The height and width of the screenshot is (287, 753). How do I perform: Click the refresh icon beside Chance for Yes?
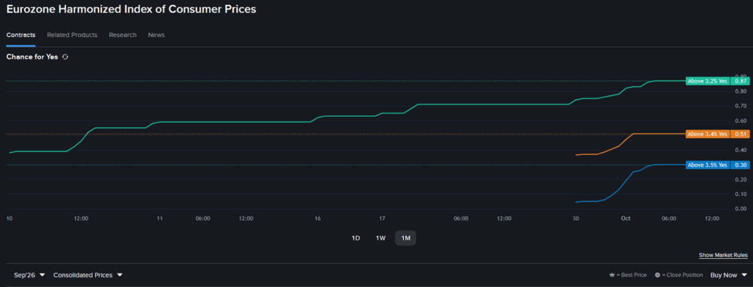coord(65,57)
